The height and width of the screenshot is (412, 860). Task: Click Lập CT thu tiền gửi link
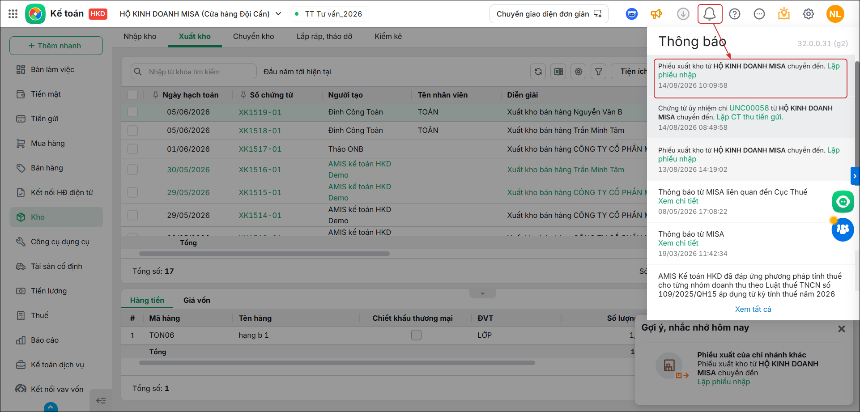coord(750,117)
